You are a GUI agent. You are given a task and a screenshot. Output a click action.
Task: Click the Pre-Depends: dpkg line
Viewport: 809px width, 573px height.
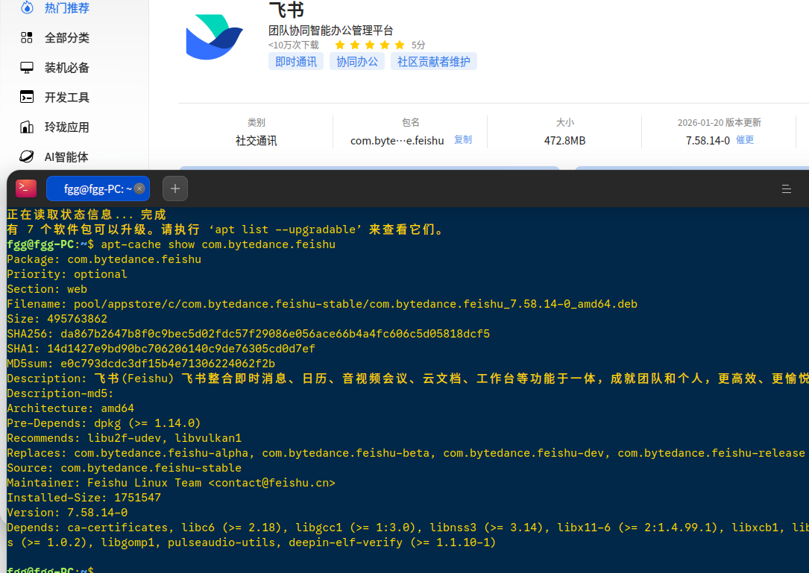(104, 423)
